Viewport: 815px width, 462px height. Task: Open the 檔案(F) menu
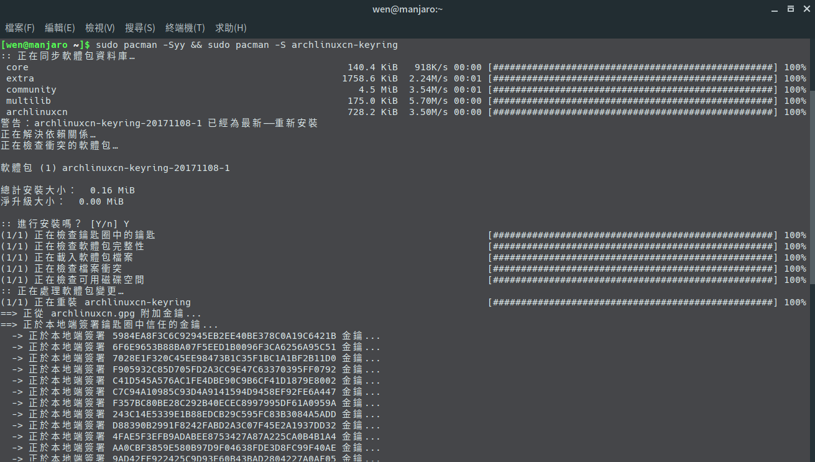click(x=20, y=28)
